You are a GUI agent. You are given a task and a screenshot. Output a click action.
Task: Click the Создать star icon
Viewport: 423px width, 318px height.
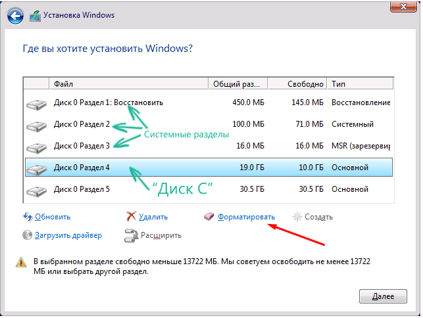(297, 217)
